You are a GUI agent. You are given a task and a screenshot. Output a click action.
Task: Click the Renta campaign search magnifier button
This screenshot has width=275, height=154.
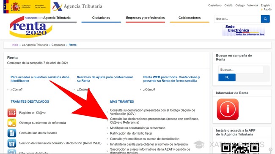tap(227, 77)
